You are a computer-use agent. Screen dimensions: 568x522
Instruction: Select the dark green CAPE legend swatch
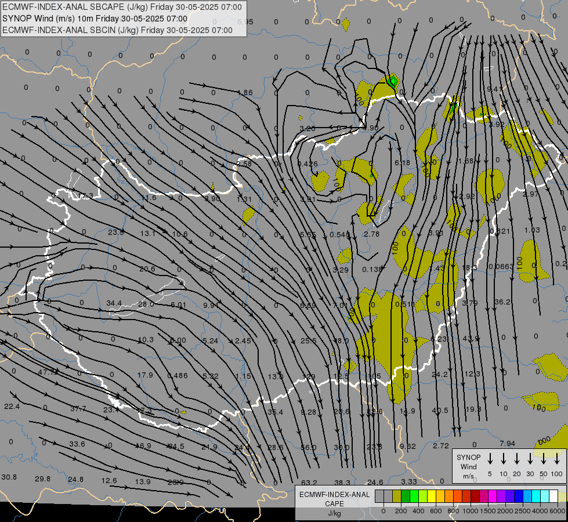[x=406, y=496]
